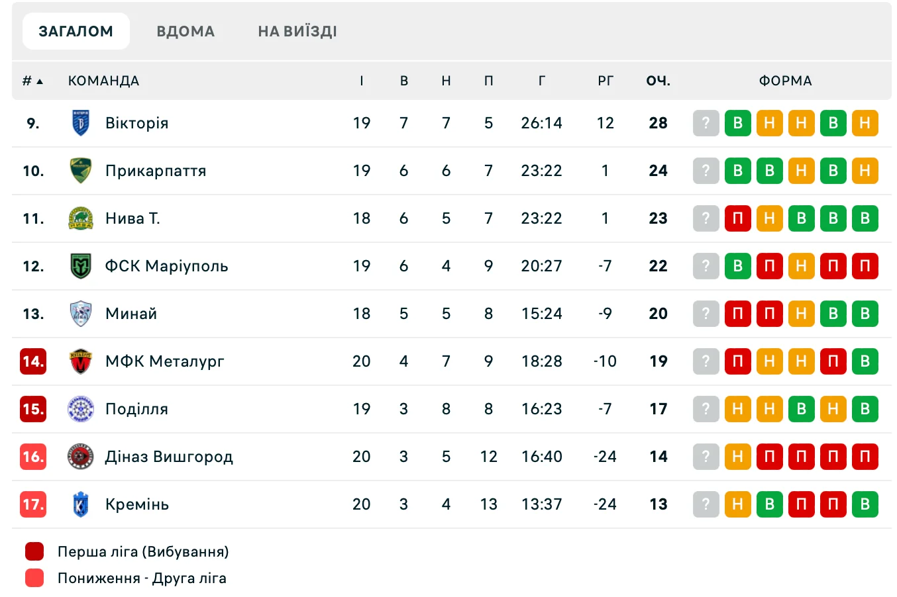Click the red position 14 badge

click(x=33, y=361)
